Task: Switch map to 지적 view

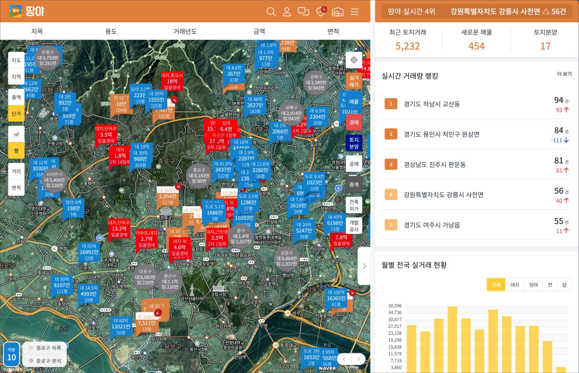Action: click(x=16, y=76)
